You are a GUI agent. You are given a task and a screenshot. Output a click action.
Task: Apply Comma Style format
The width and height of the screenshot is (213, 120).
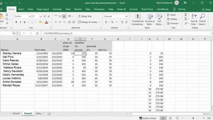click(x=116, y=22)
